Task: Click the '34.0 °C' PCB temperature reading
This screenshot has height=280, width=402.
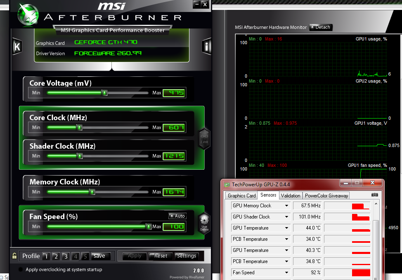Action: click(x=313, y=239)
